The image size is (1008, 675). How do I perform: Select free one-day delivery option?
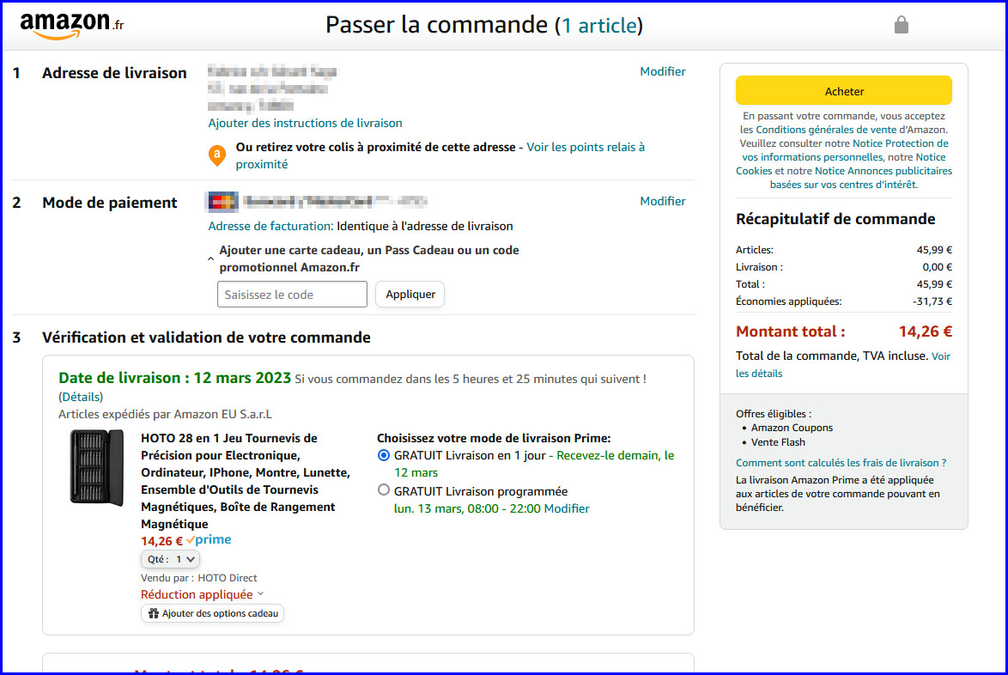click(384, 455)
